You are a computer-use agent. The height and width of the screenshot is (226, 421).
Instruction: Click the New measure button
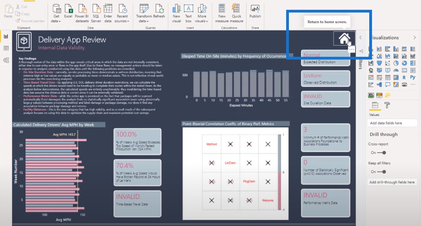point(222,13)
